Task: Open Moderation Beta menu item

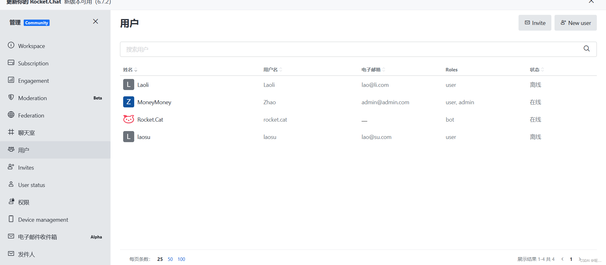Action: click(55, 98)
